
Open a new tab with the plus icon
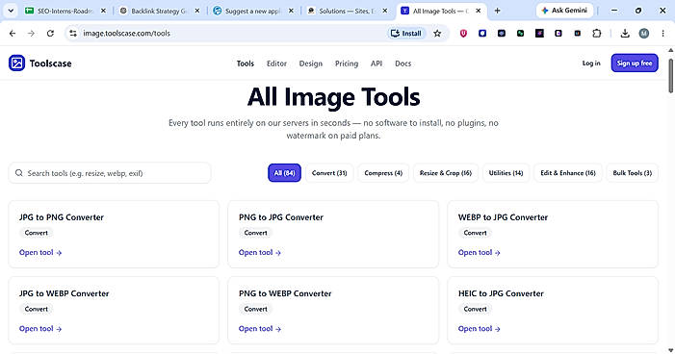pos(497,11)
